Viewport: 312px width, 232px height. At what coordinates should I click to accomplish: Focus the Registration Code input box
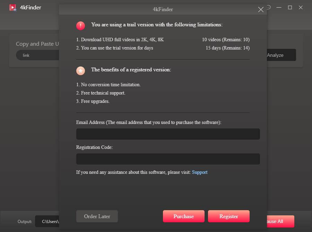click(168, 159)
